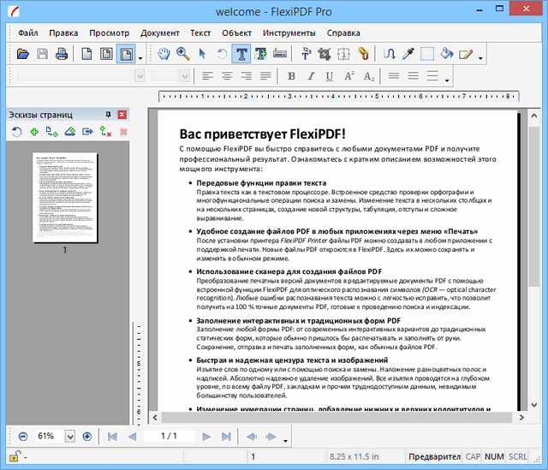Apply subscript formatting
The height and width of the screenshot is (470, 548).
point(369,76)
